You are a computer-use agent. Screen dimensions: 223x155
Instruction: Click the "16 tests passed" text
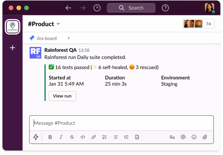coord(72,67)
